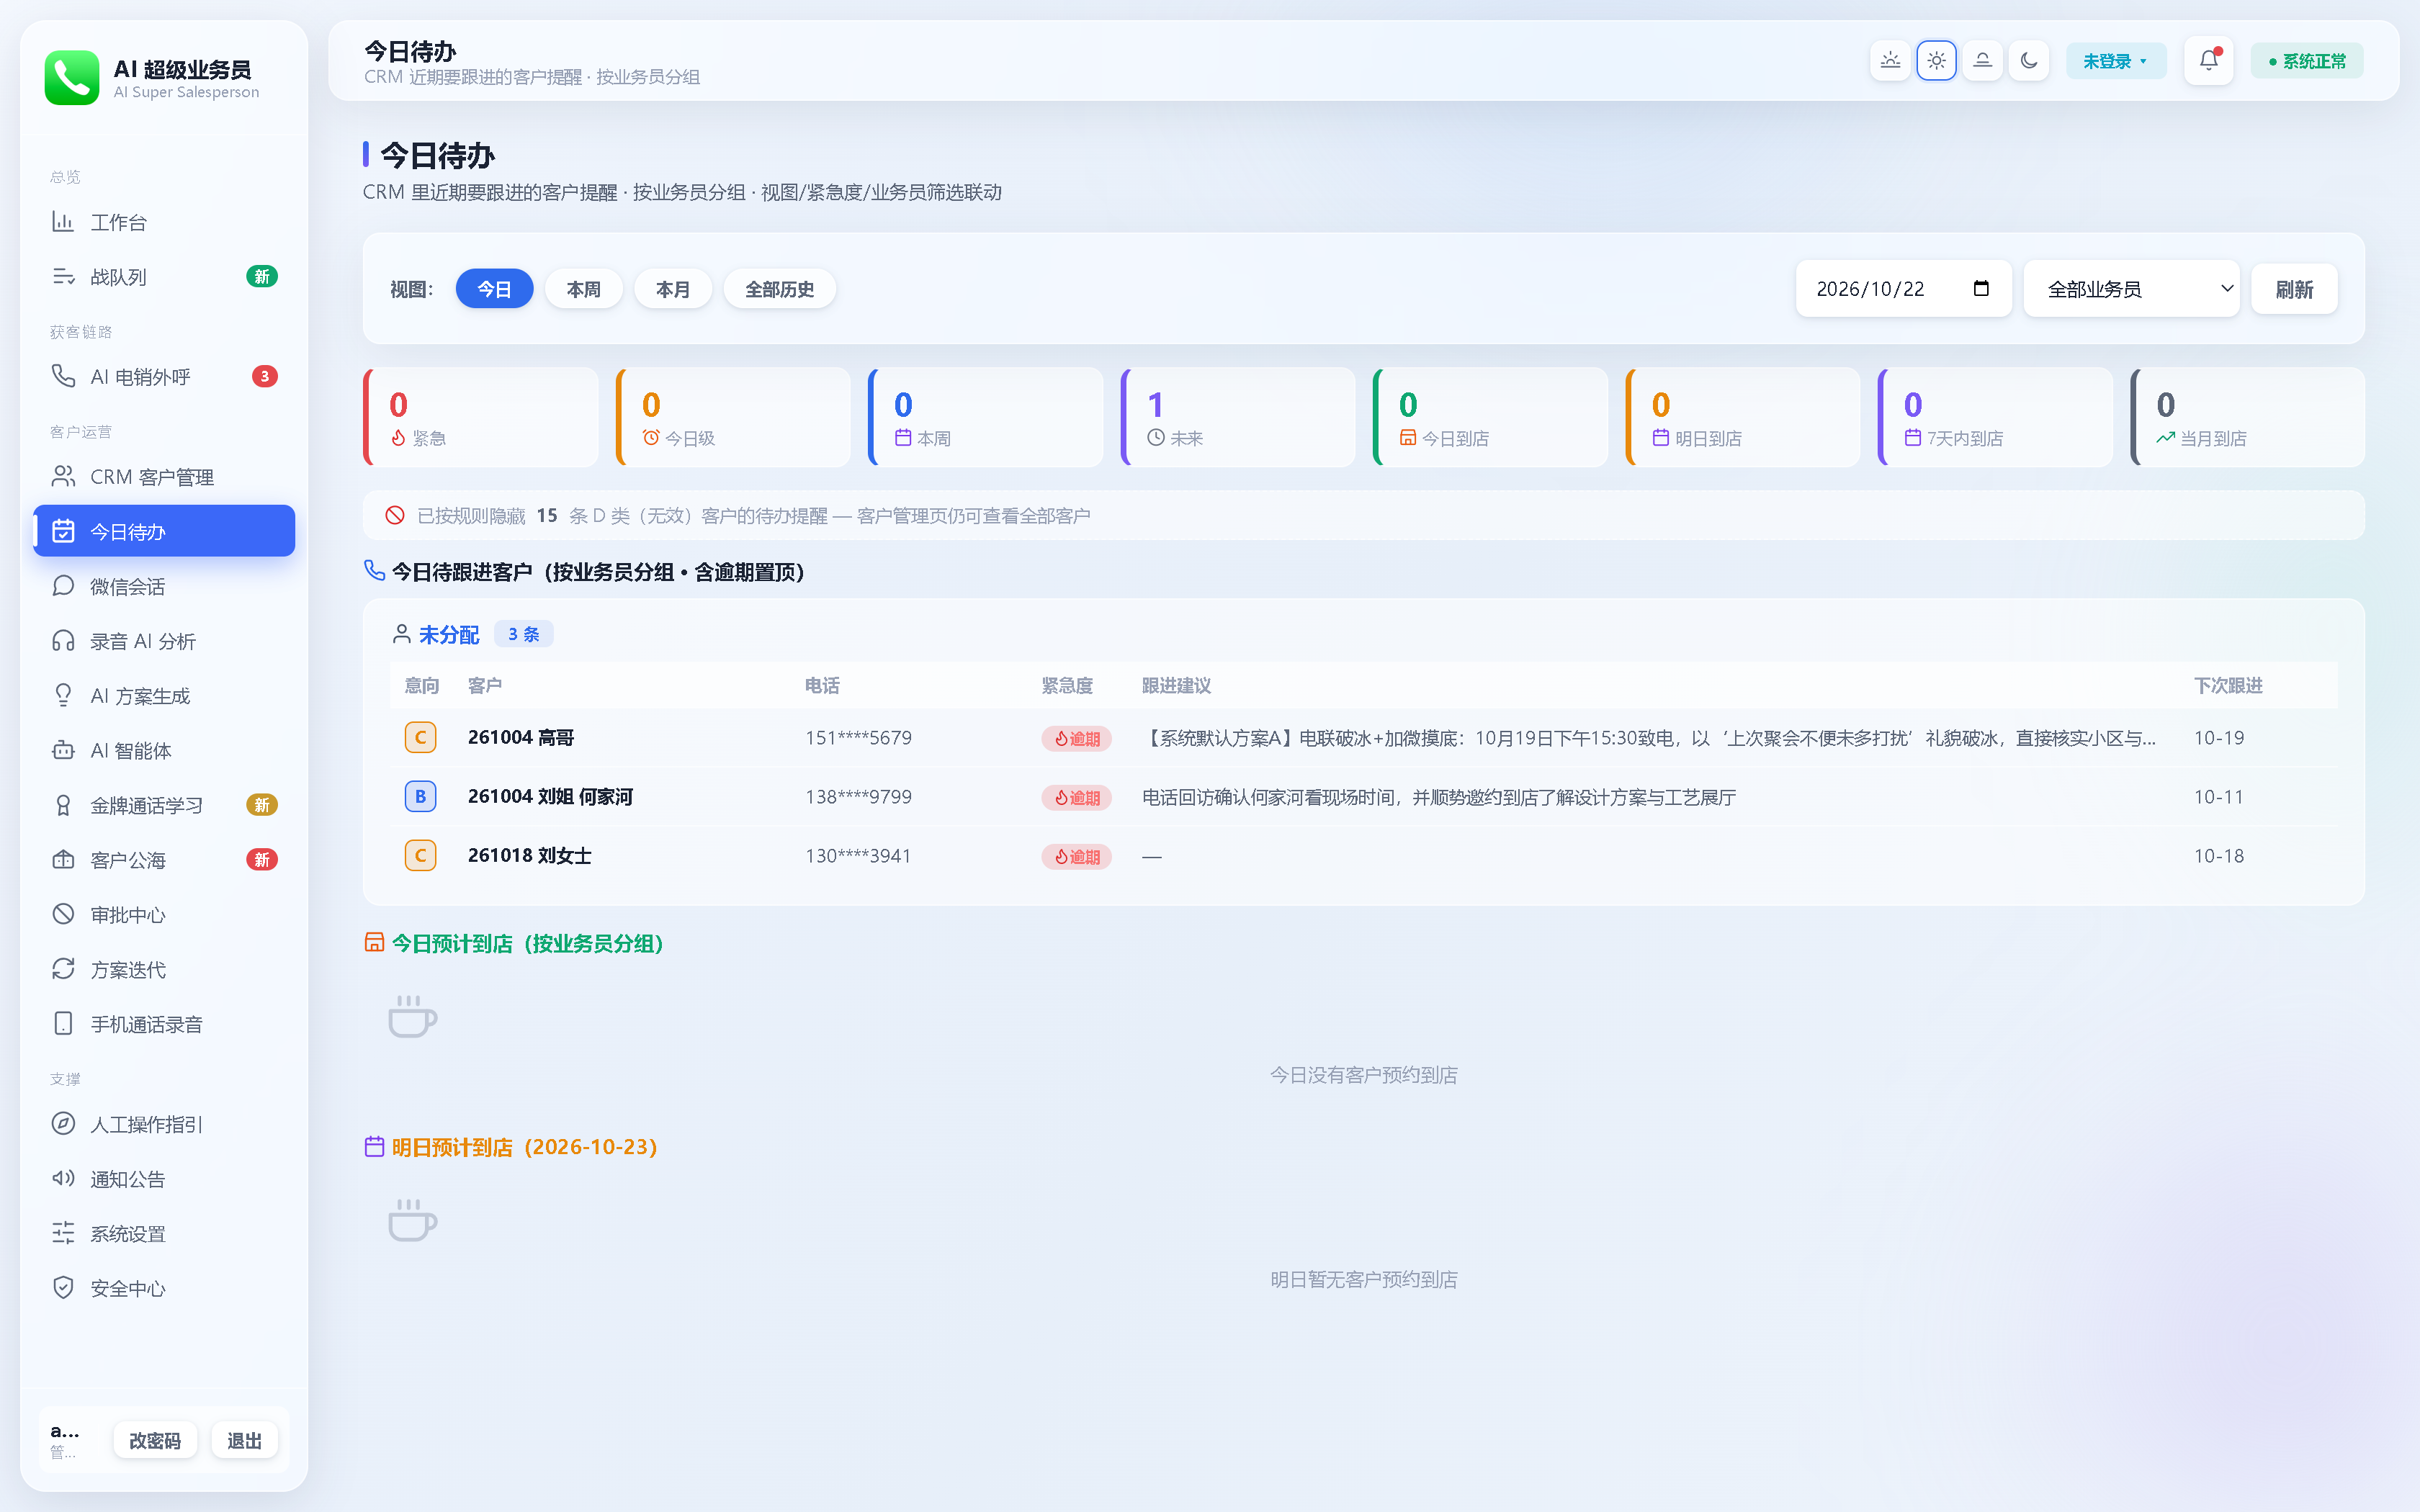Filter by 未来 stat card
Screen dimensions: 2420x1512
(1238, 417)
